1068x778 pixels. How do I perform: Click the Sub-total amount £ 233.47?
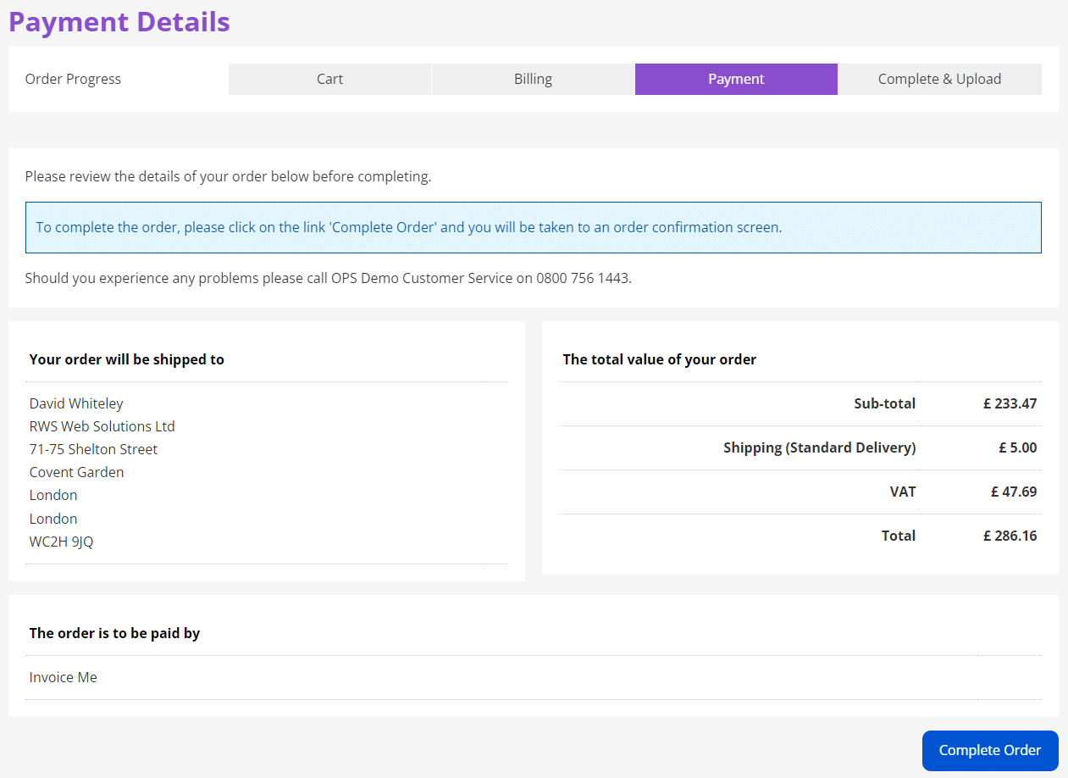click(x=1010, y=403)
